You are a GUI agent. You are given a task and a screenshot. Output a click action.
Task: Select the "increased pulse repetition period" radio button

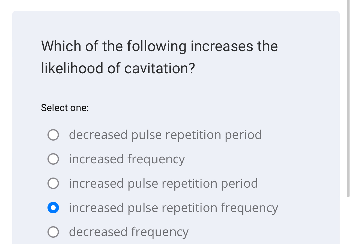tap(53, 183)
